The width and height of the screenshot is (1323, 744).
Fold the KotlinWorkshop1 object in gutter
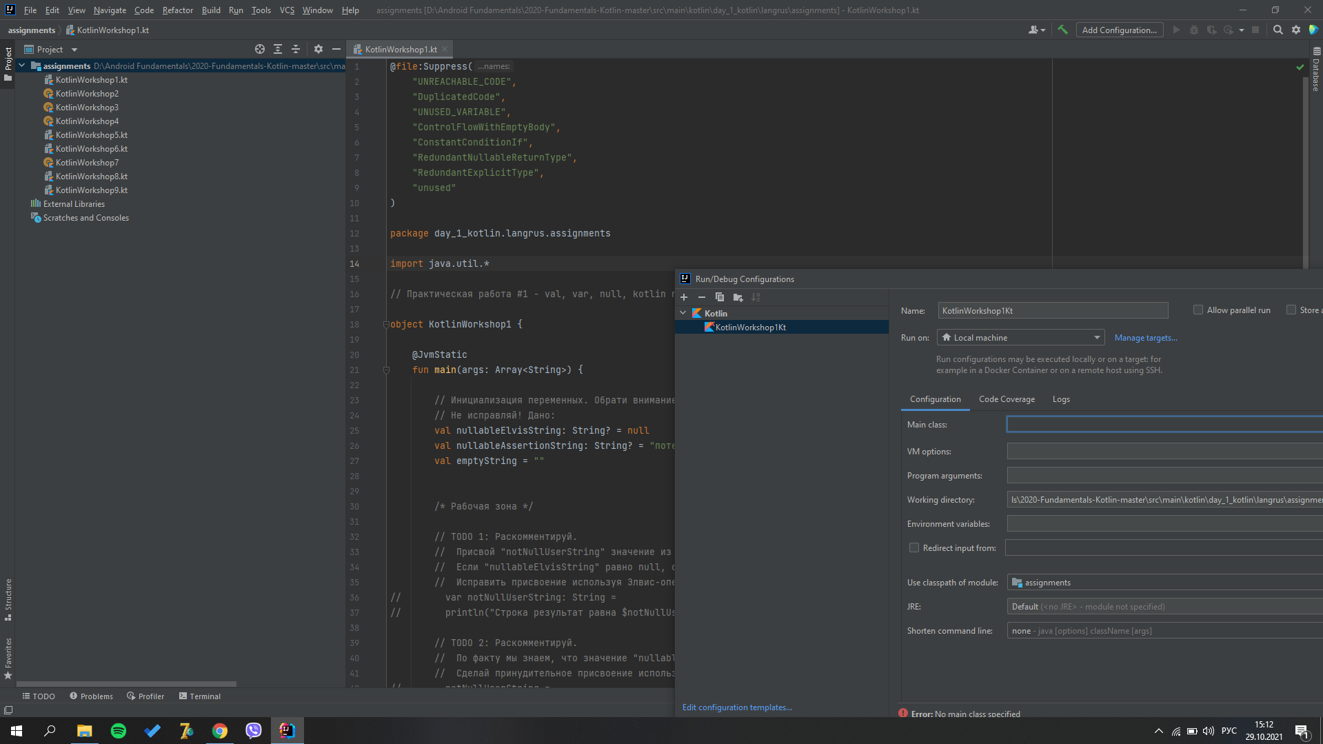pos(385,324)
